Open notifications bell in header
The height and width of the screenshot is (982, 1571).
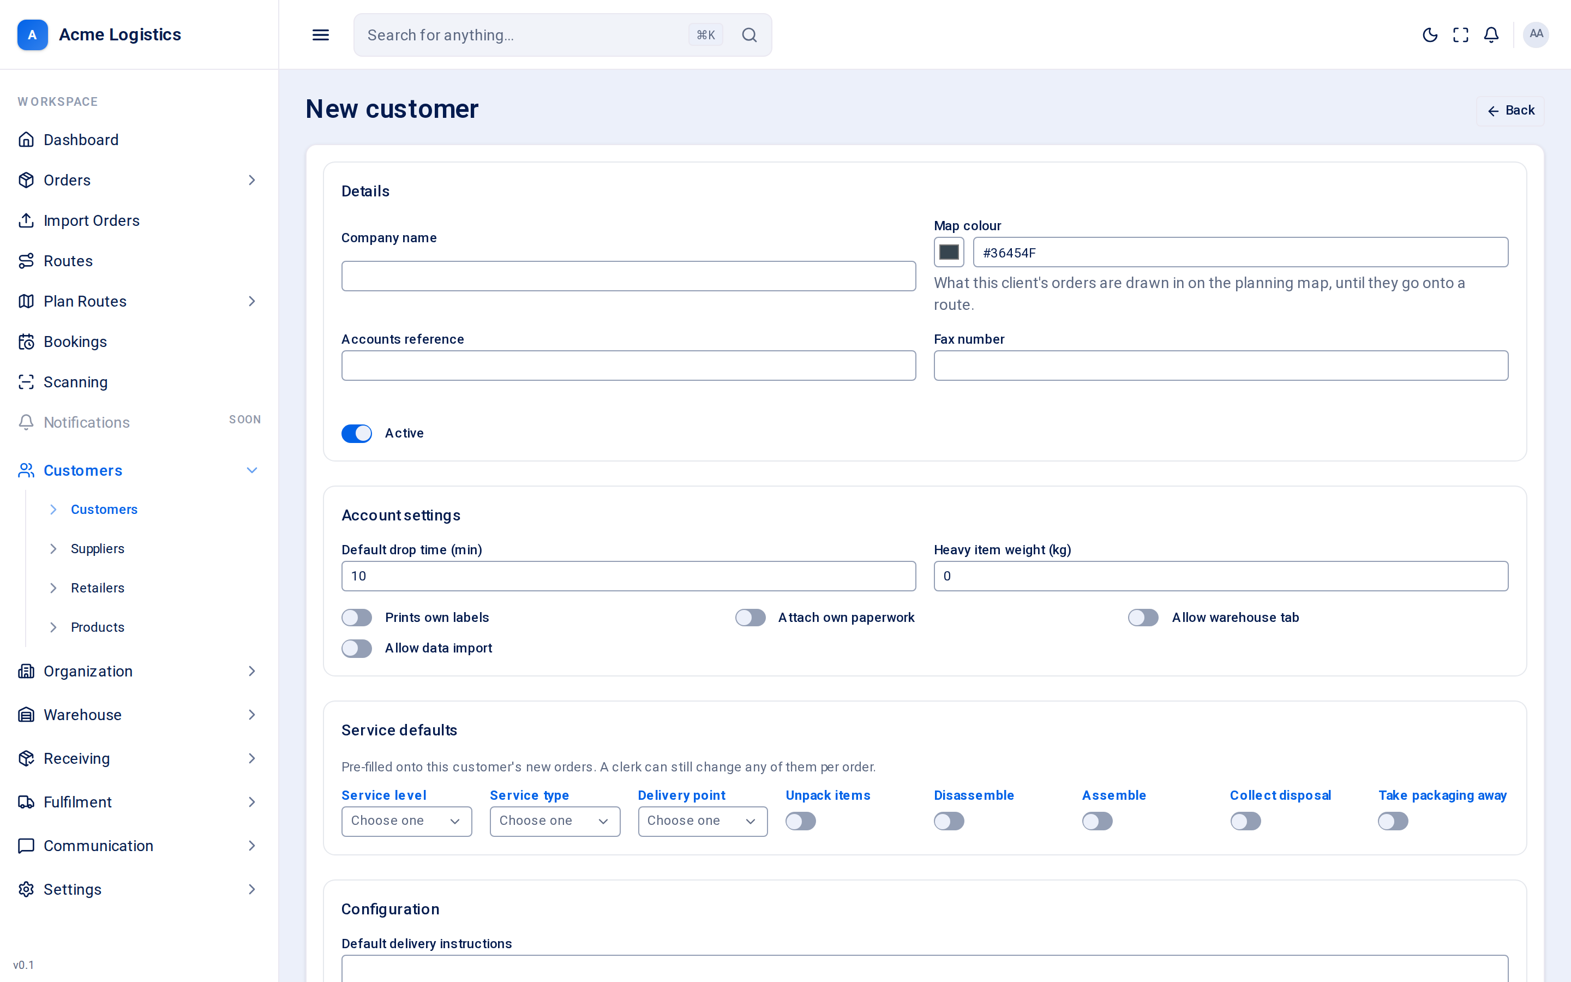[x=1491, y=35]
